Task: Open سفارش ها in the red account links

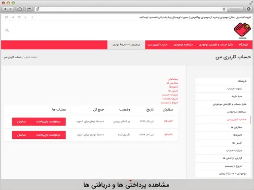Action: (x=172, y=83)
